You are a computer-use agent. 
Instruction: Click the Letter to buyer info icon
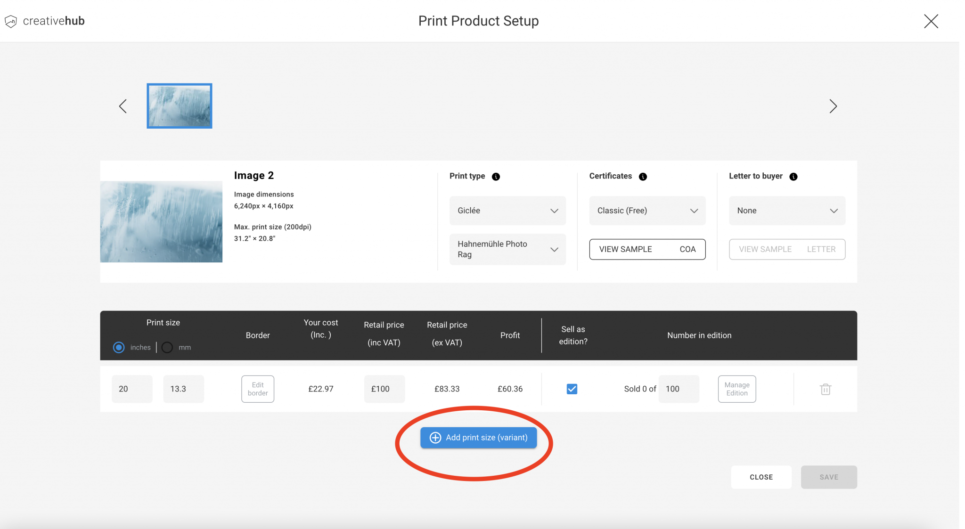793,177
